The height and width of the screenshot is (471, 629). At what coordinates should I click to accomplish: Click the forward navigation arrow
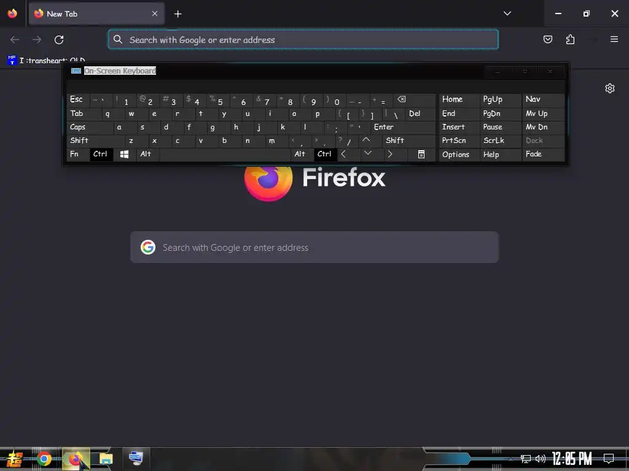(x=37, y=40)
